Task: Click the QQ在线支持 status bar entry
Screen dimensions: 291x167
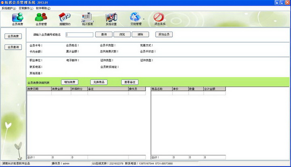Action: (108, 163)
